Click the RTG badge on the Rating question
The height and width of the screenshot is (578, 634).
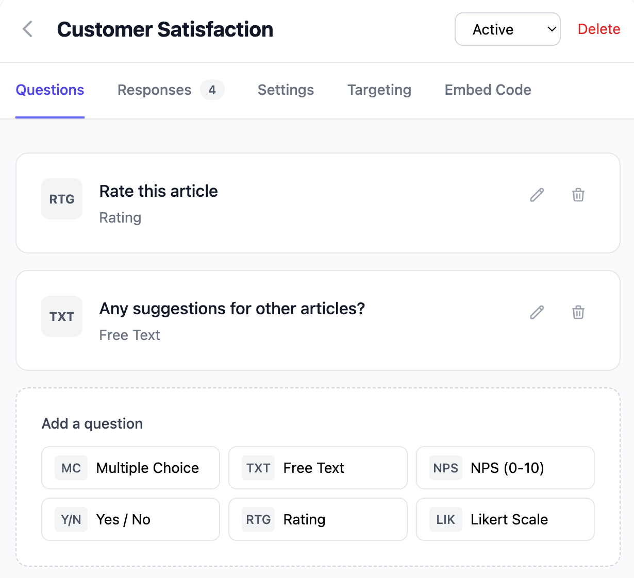point(61,199)
